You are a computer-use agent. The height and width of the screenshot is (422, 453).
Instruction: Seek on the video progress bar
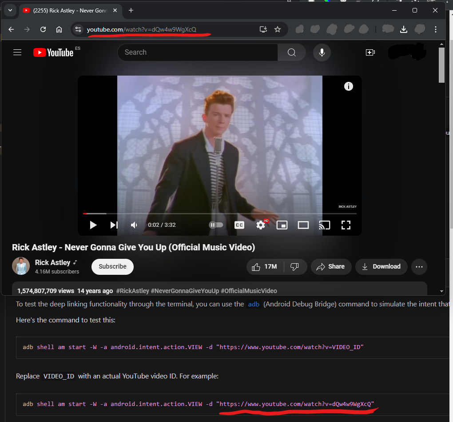219,213
